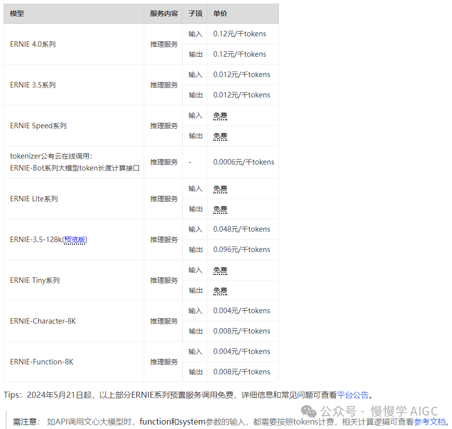Select the 服务内容 column header

click(163, 13)
